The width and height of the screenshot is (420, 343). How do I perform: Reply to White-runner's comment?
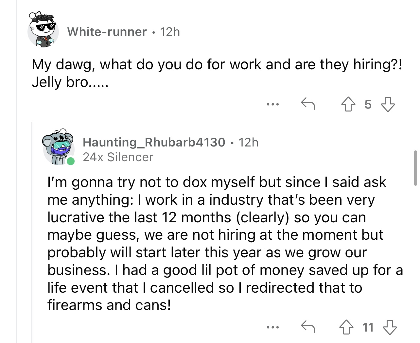click(x=307, y=104)
